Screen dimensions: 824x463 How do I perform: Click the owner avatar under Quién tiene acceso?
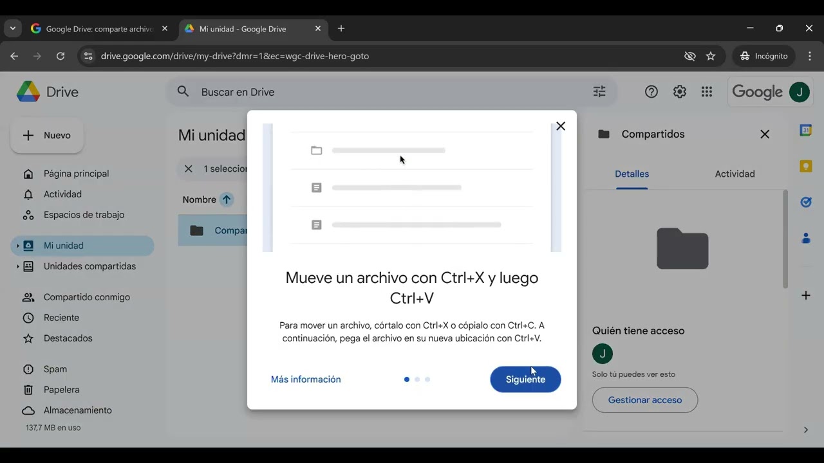point(603,354)
